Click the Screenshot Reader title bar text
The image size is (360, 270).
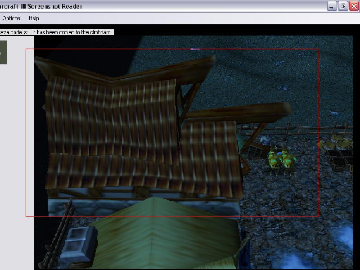pyautogui.click(x=40, y=6)
